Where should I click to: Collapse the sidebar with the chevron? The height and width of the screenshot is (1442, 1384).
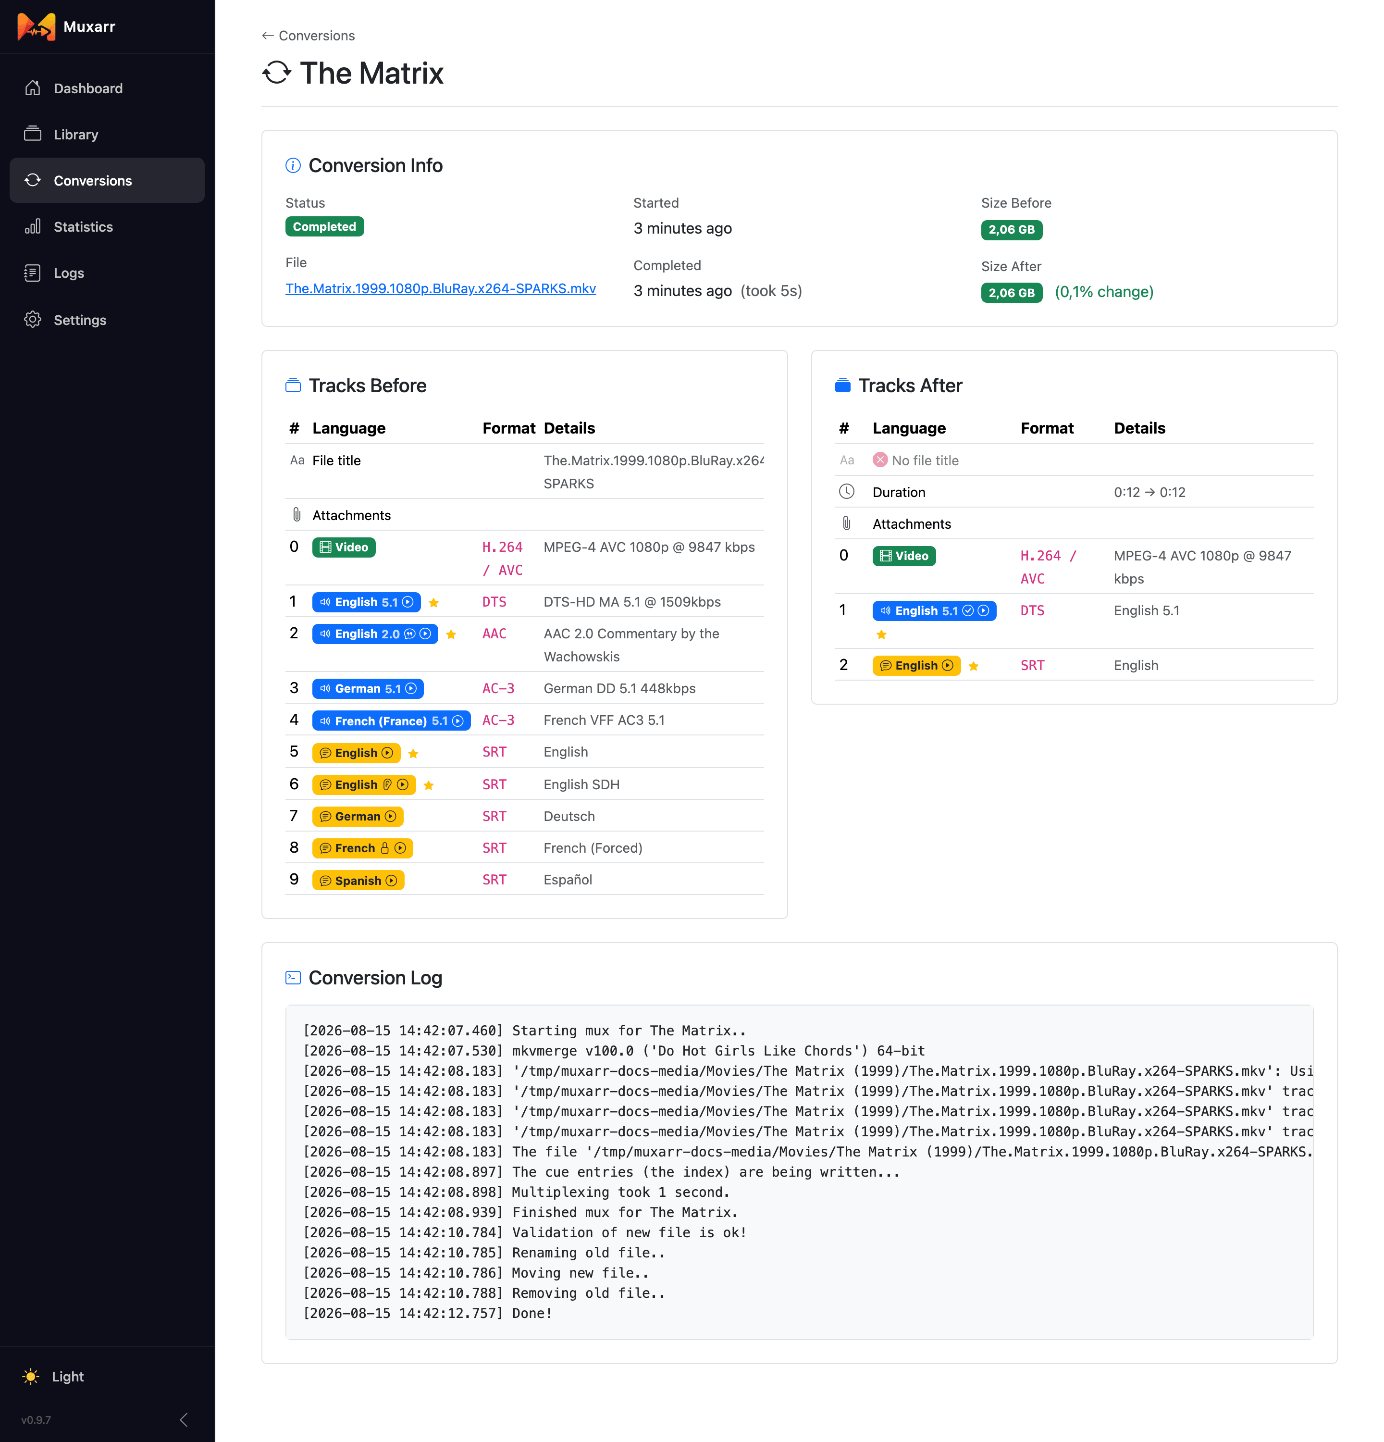pyautogui.click(x=184, y=1420)
